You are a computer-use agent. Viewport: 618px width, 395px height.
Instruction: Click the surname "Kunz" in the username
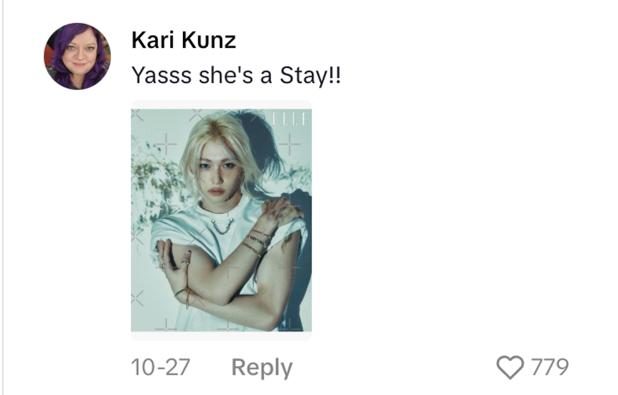point(209,40)
